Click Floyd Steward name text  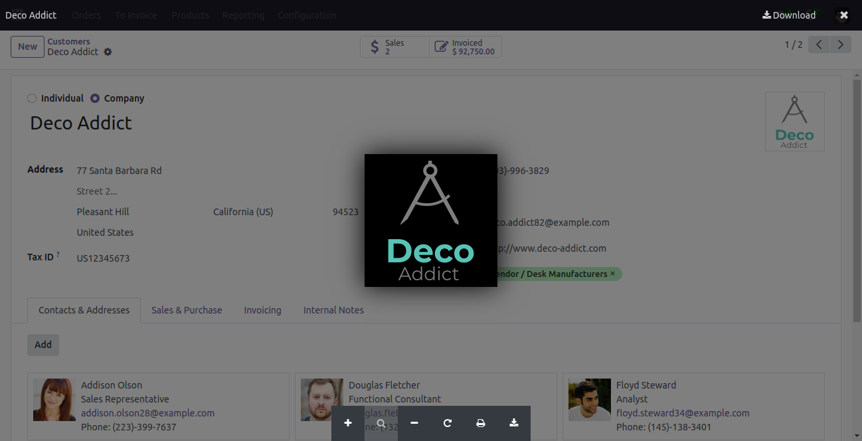[x=646, y=385]
